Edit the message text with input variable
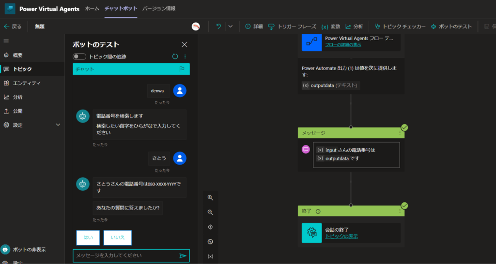 356,155
